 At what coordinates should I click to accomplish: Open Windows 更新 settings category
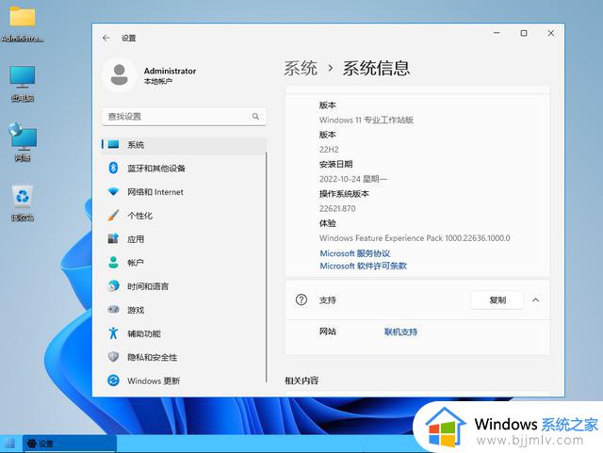[185, 380]
